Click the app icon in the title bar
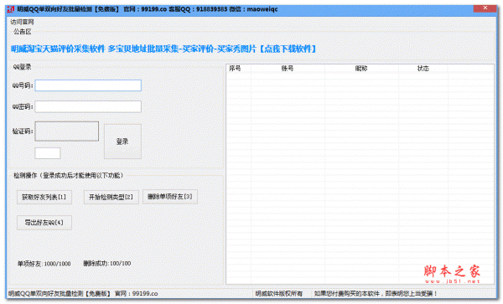Screen dimensions: 503x304 coord(11,9)
